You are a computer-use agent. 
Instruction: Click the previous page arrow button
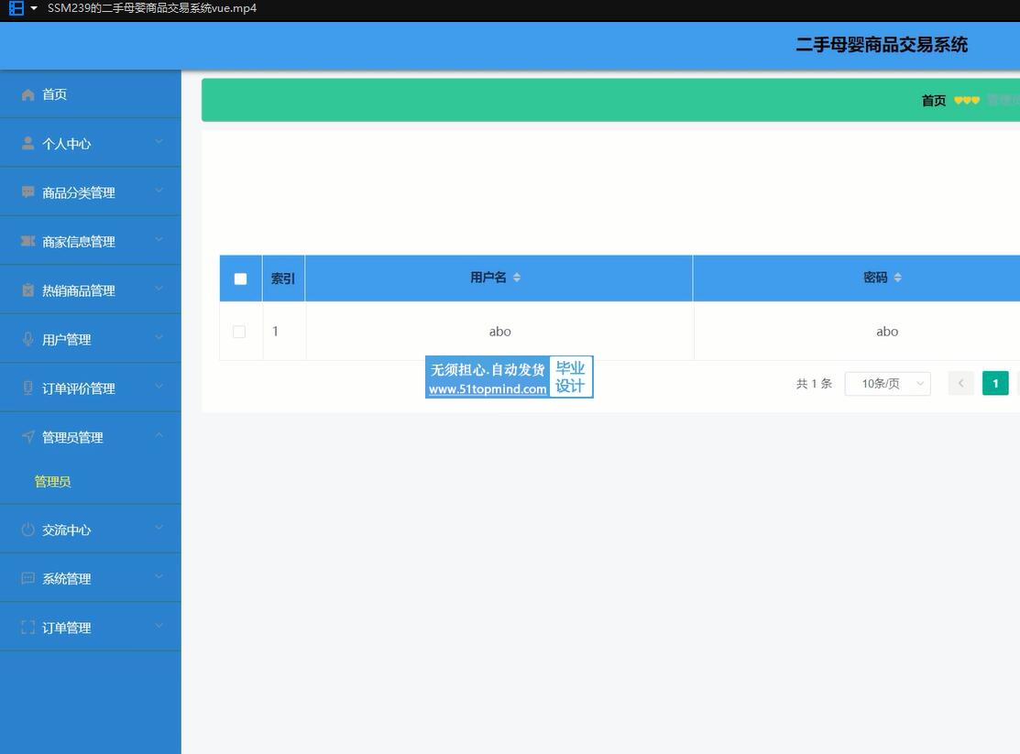pos(960,383)
